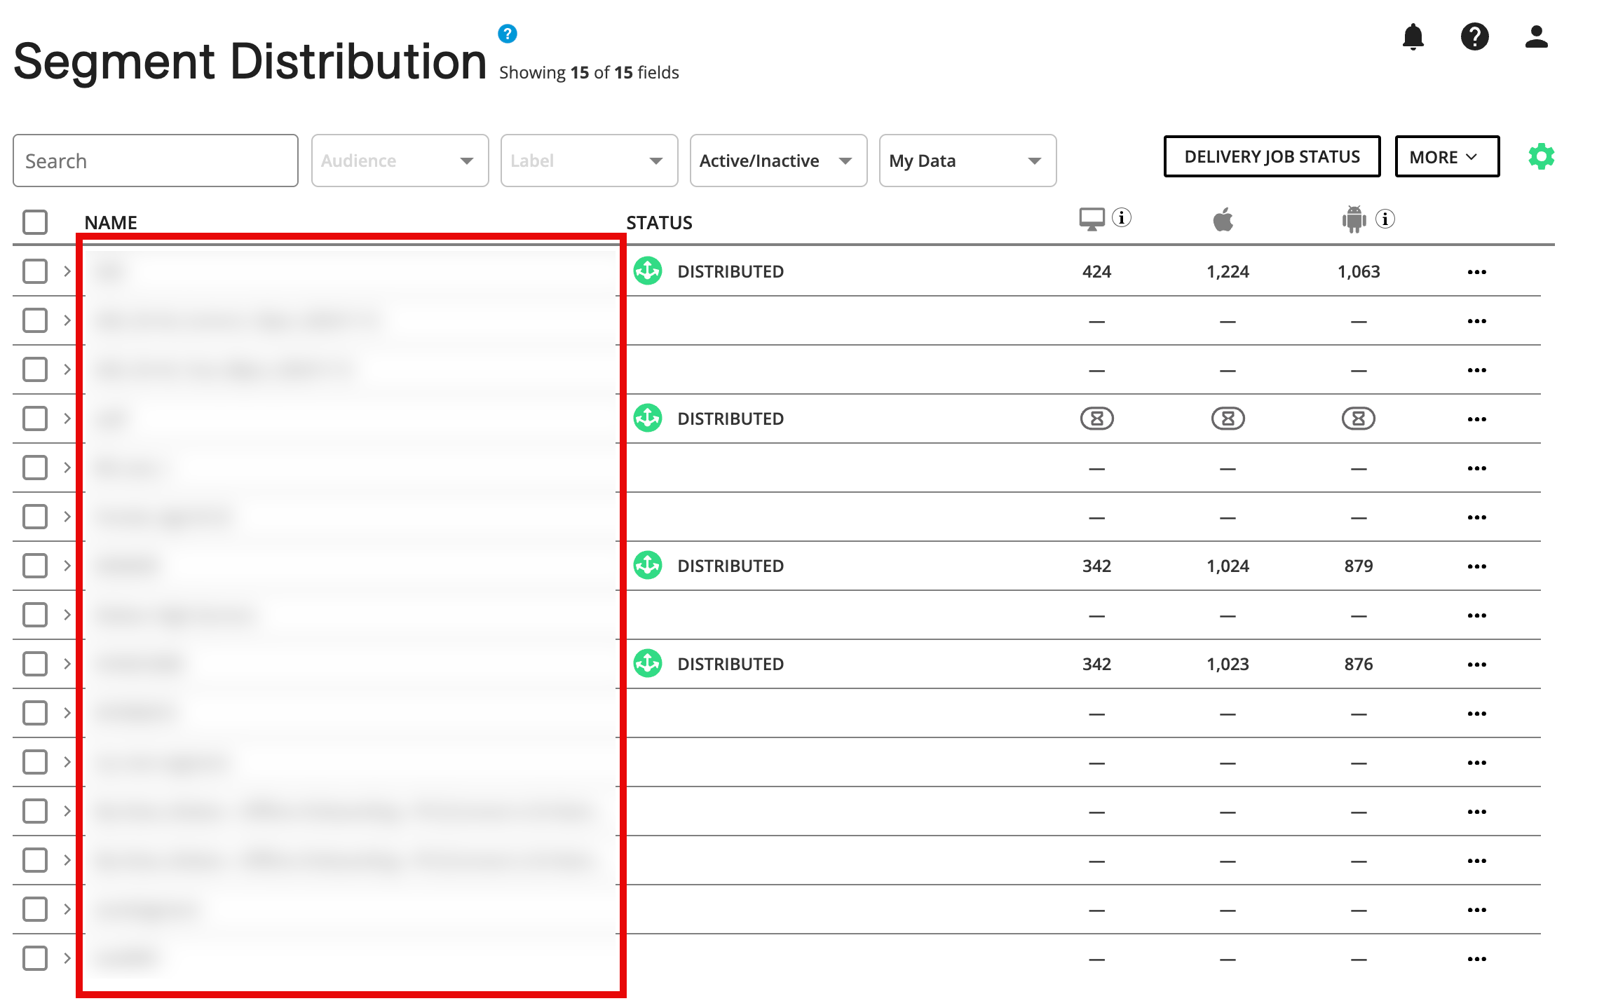
Task: Click info icon next to Android column
Action: point(1385,219)
